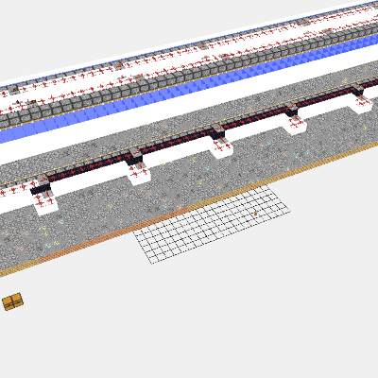Click the thin blue line on the top edge
This screenshot has width=378, height=378.
(x=189, y=42)
